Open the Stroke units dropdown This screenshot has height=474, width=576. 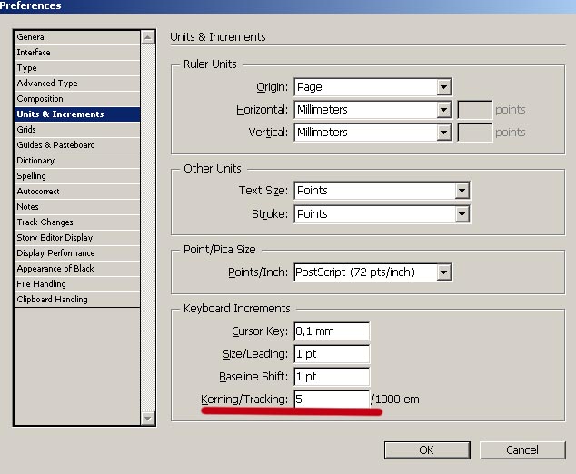point(382,214)
